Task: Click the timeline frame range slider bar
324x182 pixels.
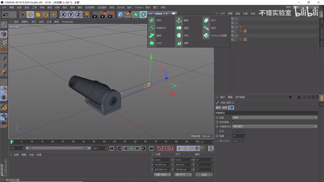Action: [58, 148]
